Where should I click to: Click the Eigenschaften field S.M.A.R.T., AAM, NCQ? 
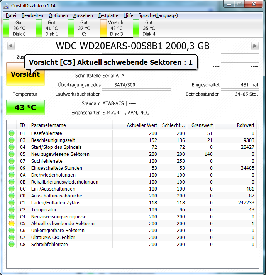pyautogui.click(x=181, y=113)
